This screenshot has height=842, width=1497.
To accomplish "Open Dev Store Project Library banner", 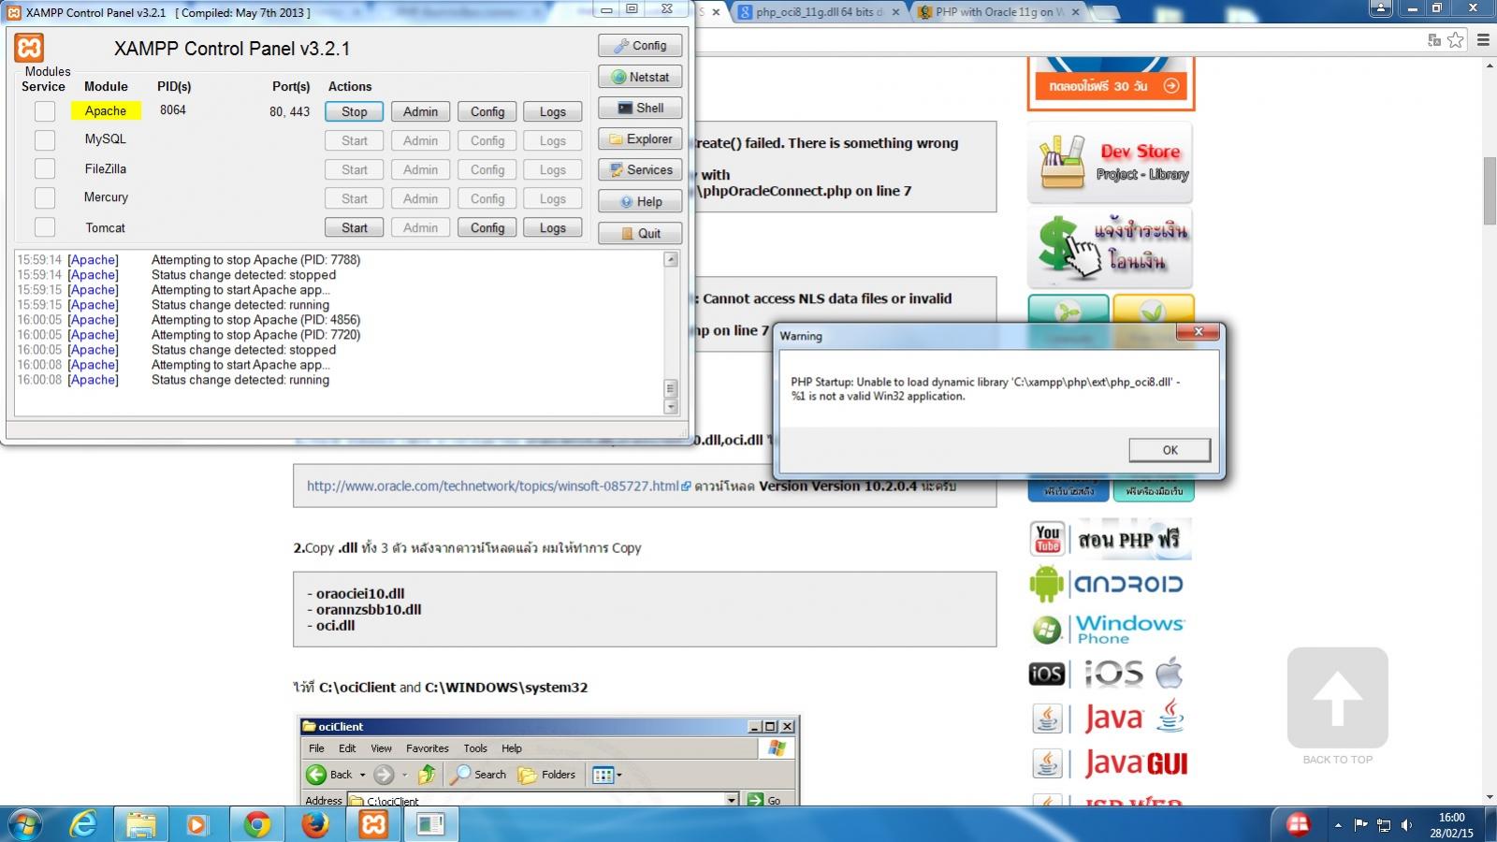I will pos(1111,163).
